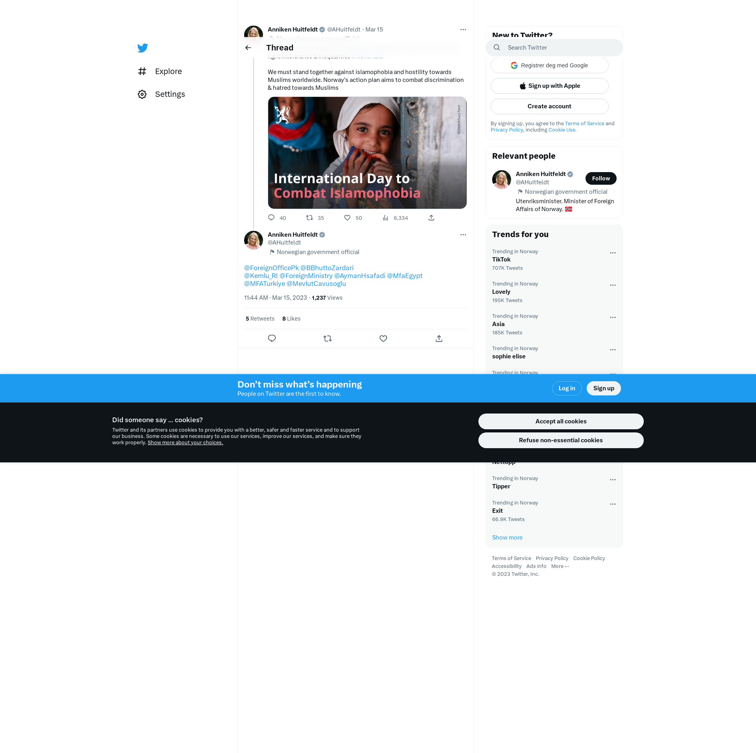
Task: Retweet the main tweet
Action: 328,339
